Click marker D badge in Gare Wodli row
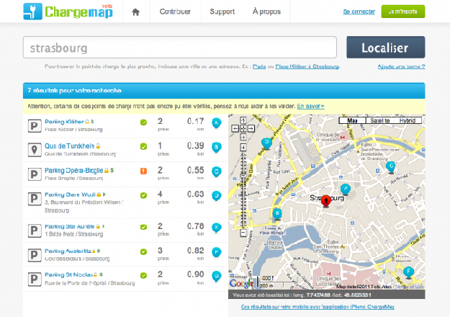The height and width of the screenshot is (317, 450). point(217,197)
